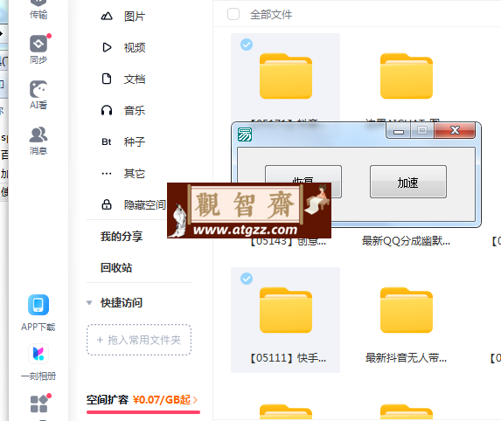Click the 【05111】快手... folder name
This screenshot has height=421, width=501.
click(288, 358)
